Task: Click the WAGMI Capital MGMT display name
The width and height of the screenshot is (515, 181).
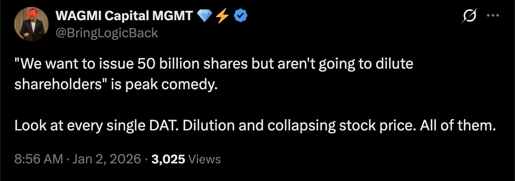Action: coord(125,16)
